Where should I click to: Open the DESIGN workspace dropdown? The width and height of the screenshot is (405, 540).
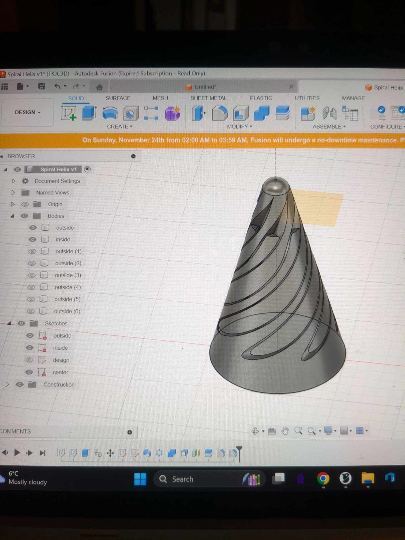coord(27,112)
